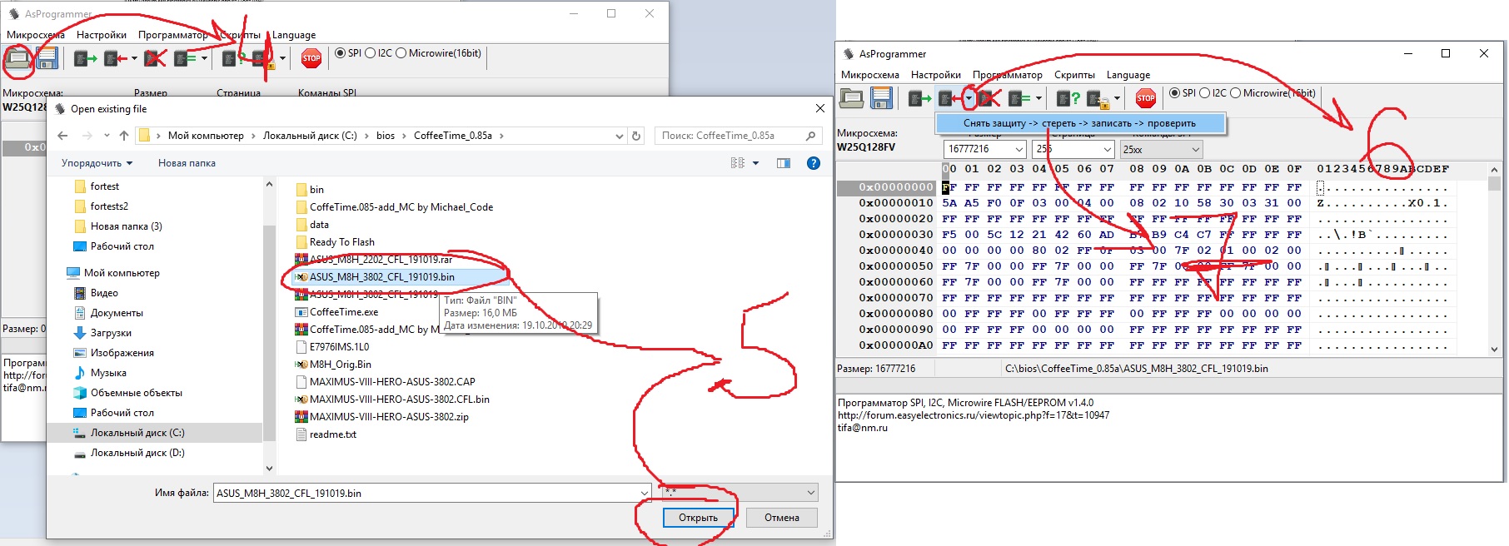Click Save file icon in right AsProgrammer window
Image resolution: width=1509 pixels, height=546 pixels.
tap(881, 98)
